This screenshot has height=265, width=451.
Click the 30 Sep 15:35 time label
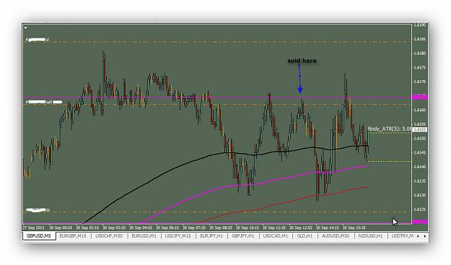point(354,227)
